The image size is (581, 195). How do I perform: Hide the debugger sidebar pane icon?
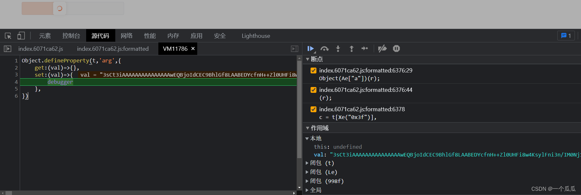[x=294, y=49]
